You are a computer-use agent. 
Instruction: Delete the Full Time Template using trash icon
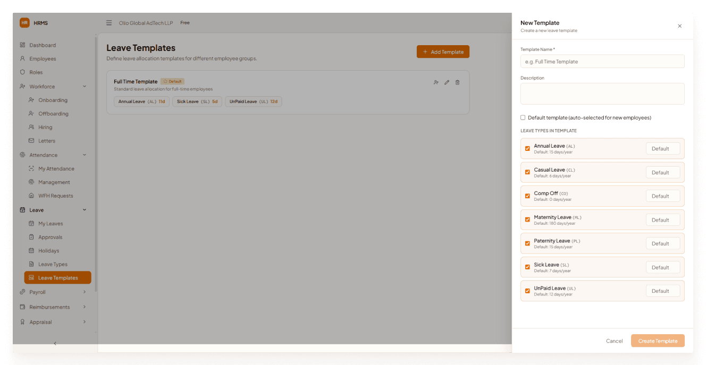(457, 82)
